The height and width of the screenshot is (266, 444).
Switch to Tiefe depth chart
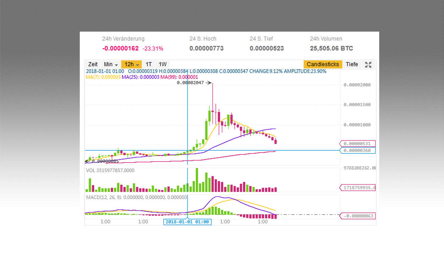tap(352, 64)
